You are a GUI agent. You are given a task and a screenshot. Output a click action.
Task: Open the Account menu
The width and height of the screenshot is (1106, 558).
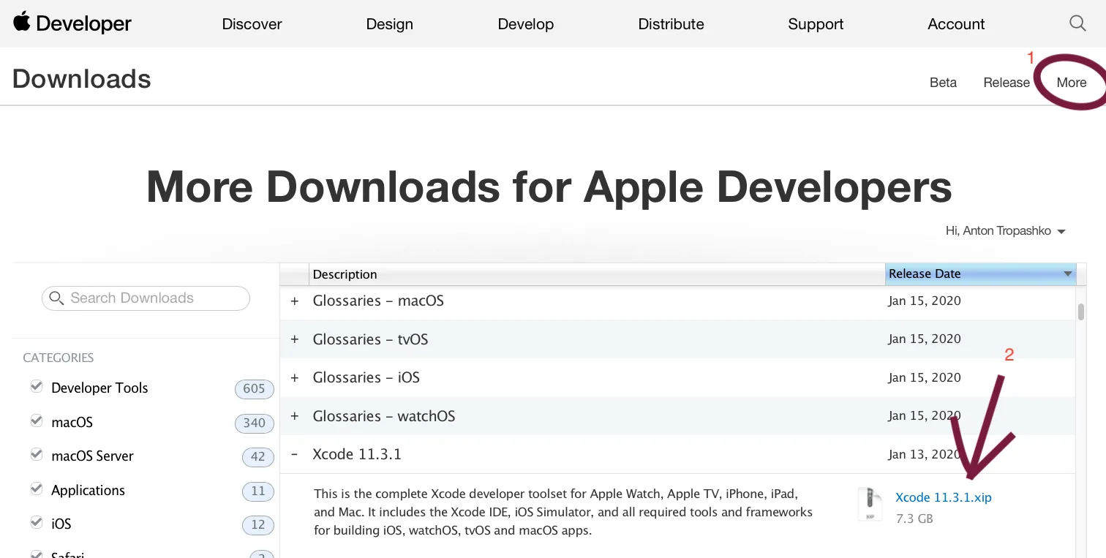click(x=956, y=24)
